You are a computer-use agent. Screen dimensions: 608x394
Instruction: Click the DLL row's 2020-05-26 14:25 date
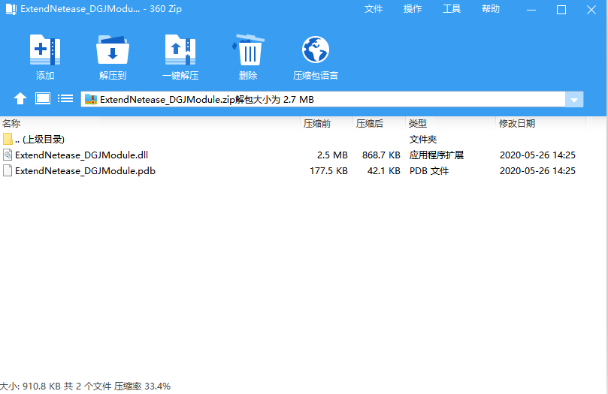[537, 155]
